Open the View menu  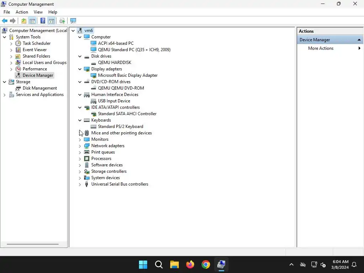pos(38,12)
